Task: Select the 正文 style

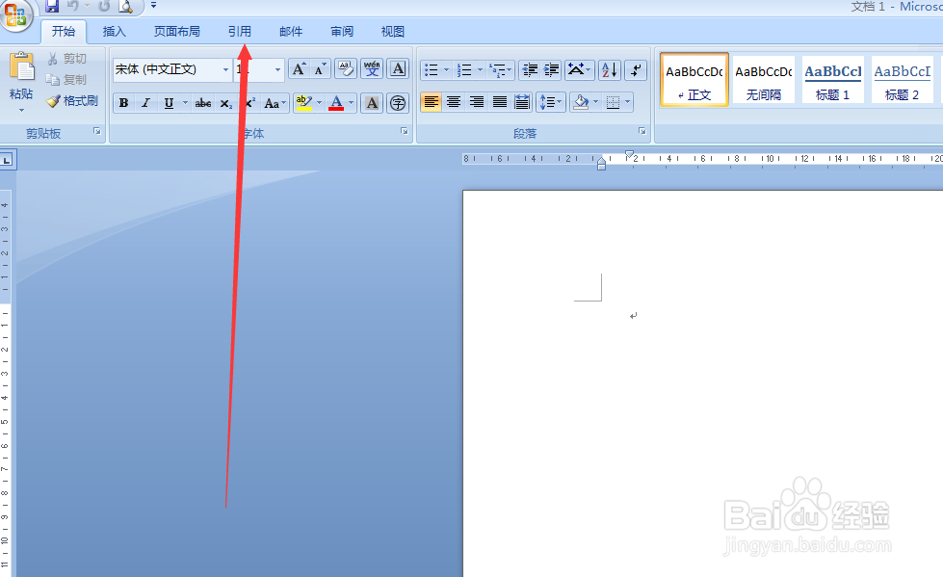Action: click(694, 79)
